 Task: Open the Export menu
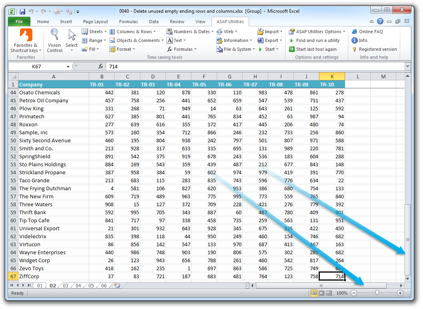pos(270,40)
